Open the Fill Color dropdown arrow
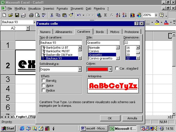Image resolution: width=176 pixels, height=132 pixels. (161, 22)
